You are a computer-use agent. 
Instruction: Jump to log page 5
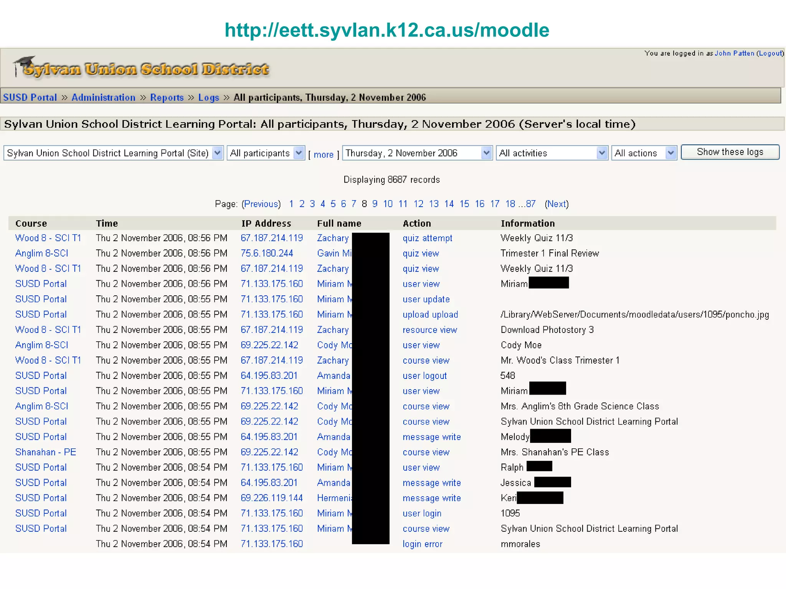(x=333, y=204)
